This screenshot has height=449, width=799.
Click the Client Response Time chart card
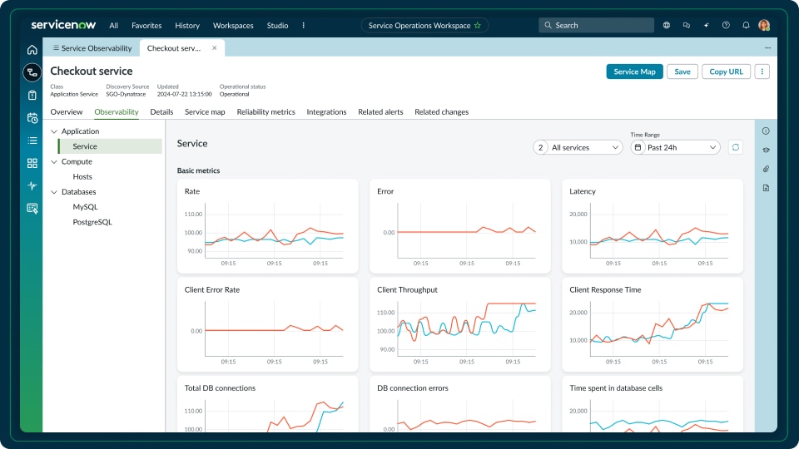point(653,324)
